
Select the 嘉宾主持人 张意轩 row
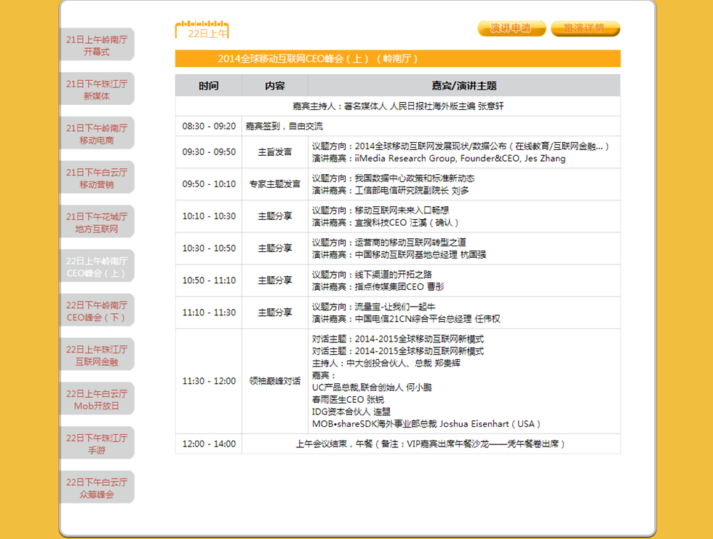398,106
